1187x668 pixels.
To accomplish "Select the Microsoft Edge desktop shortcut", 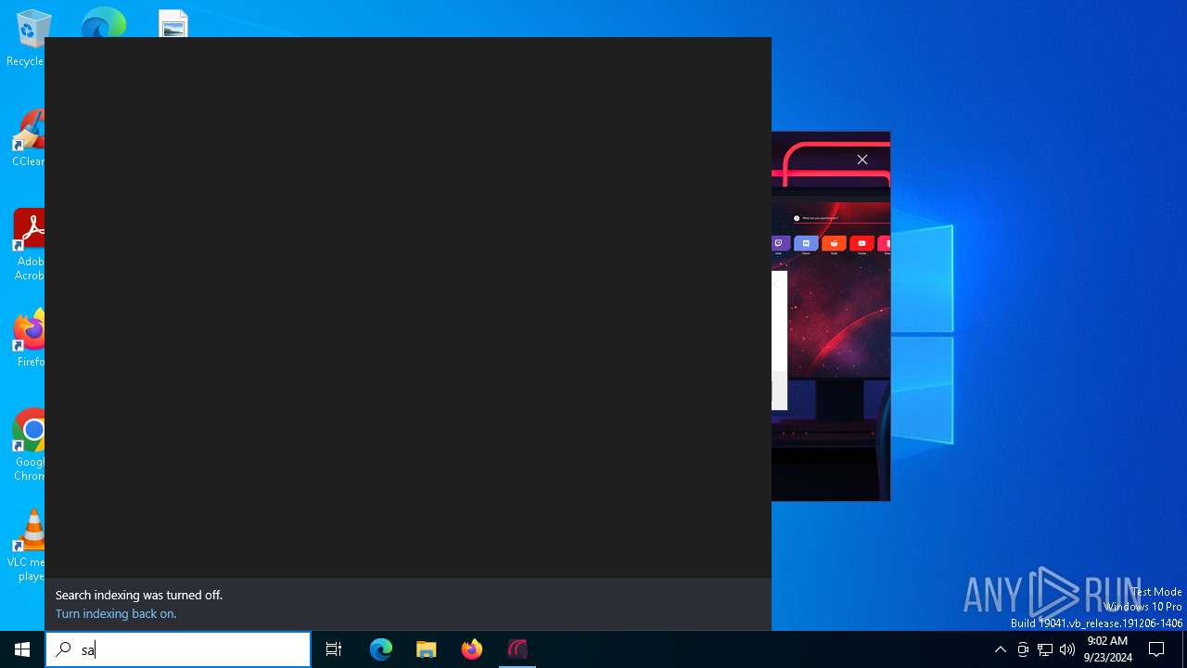I will point(103,22).
